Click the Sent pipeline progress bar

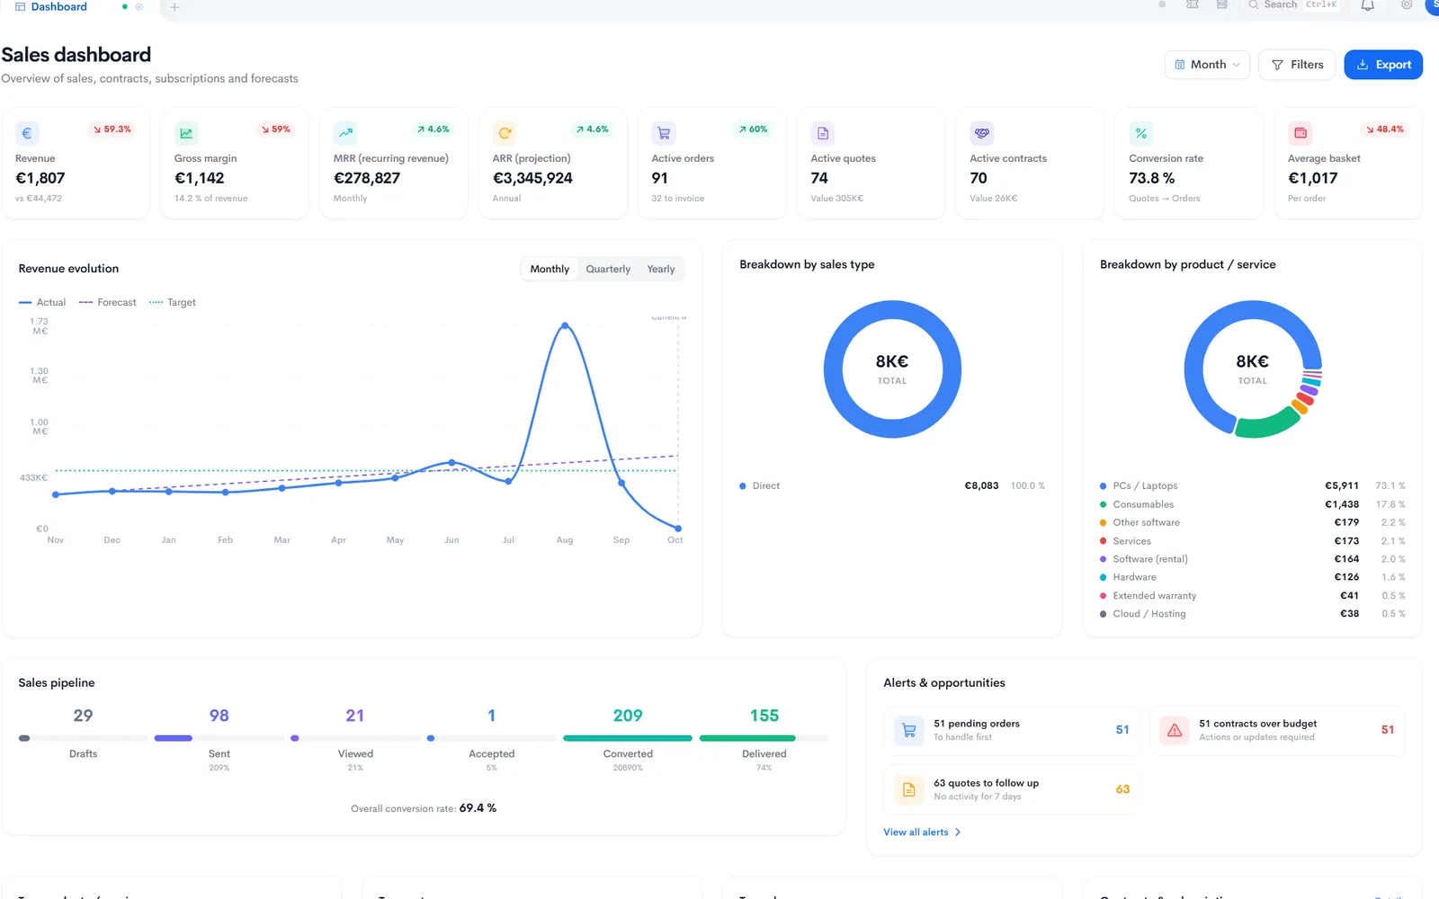point(219,738)
